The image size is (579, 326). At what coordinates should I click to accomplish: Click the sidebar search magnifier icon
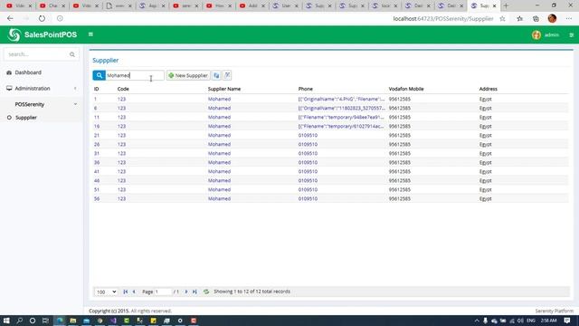coord(72,54)
